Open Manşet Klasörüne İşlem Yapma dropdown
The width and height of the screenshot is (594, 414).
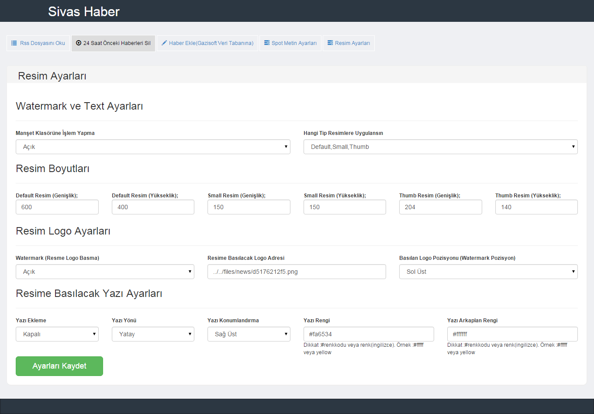click(x=153, y=147)
